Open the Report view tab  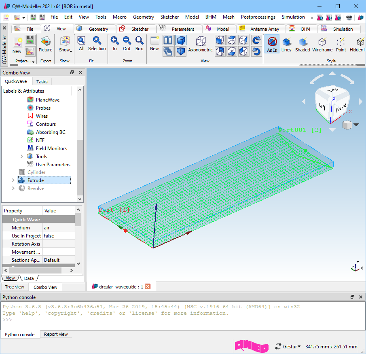point(56,334)
